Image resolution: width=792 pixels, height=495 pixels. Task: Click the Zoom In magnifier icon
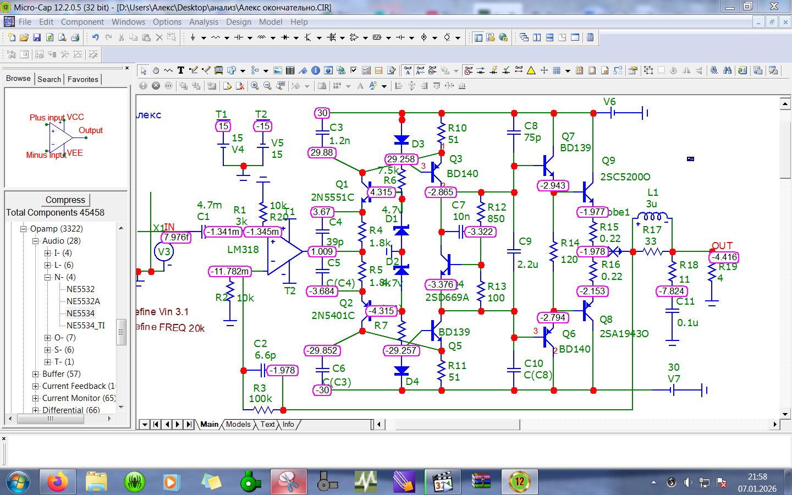point(255,86)
